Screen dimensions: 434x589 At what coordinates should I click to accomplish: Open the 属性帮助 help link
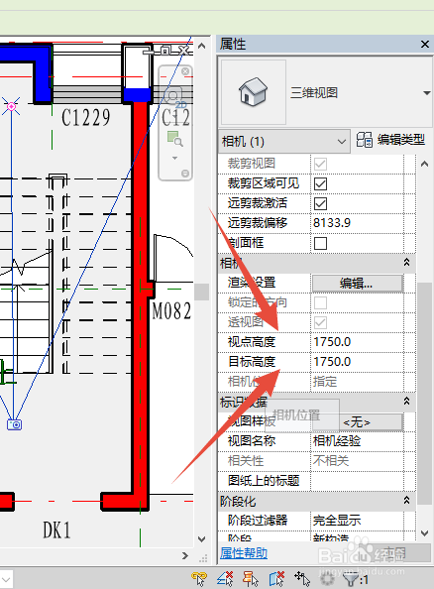click(244, 553)
